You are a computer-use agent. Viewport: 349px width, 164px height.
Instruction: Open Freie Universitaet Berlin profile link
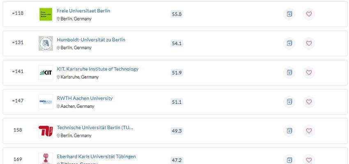coord(83,11)
